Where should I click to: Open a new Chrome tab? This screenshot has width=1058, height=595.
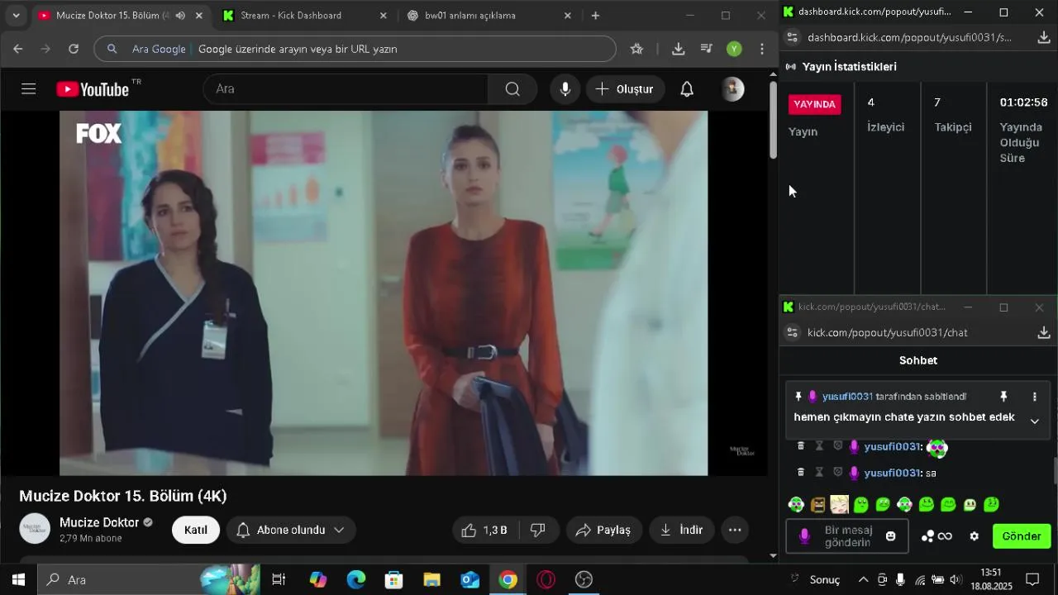click(595, 16)
